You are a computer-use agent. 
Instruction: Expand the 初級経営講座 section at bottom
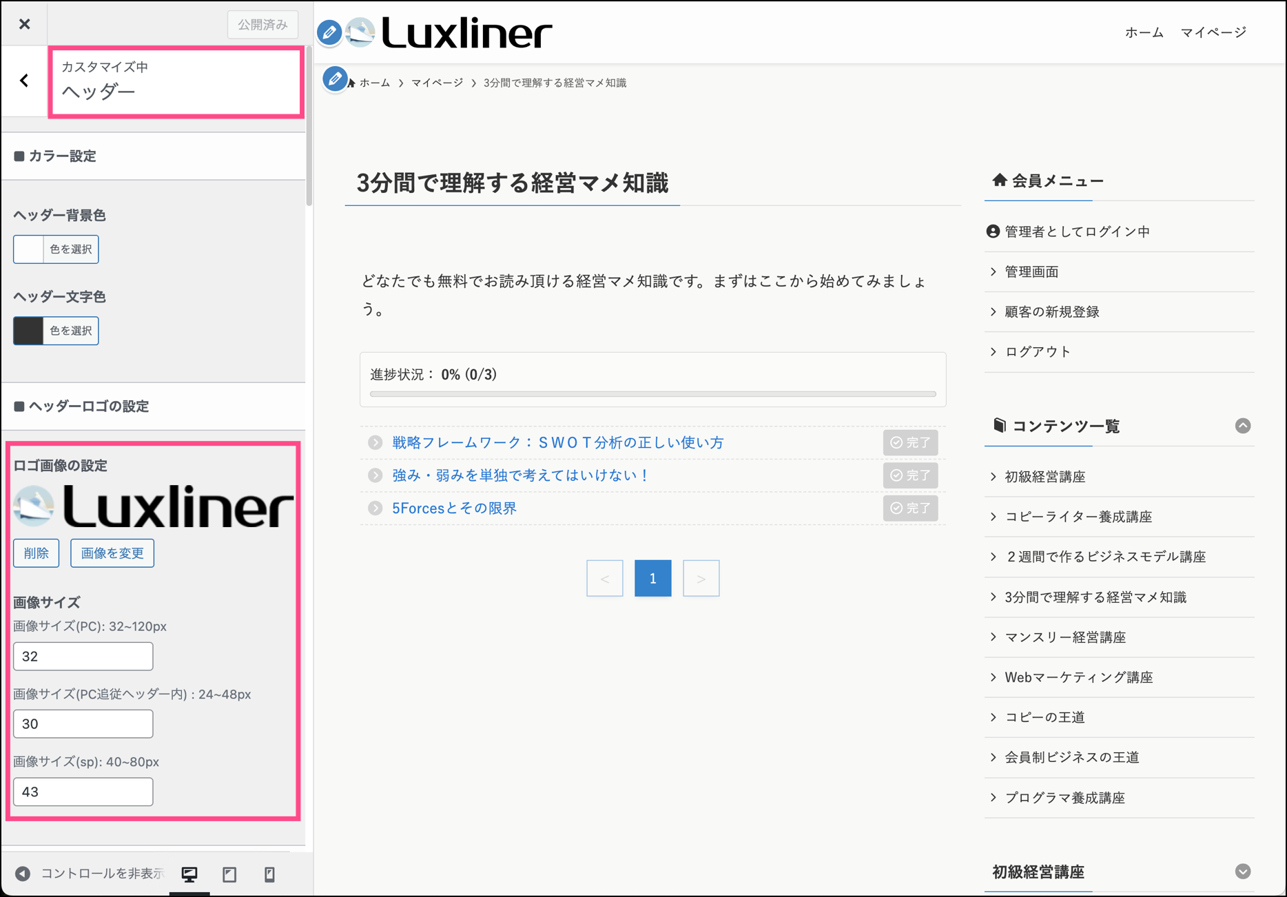click(1242, 872)
